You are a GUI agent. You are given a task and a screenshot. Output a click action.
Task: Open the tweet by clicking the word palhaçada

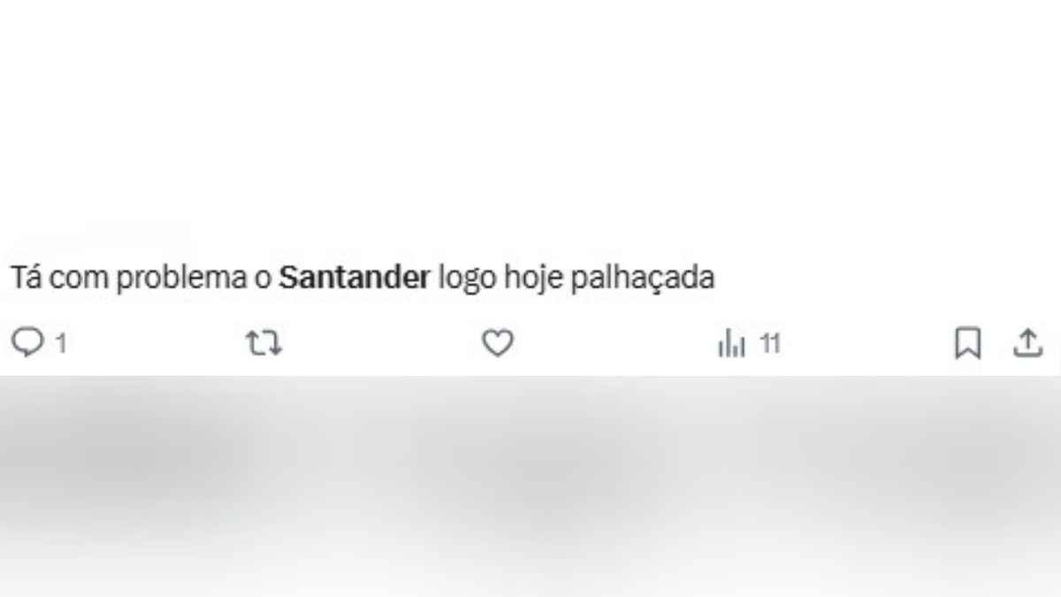coord(642,279)
